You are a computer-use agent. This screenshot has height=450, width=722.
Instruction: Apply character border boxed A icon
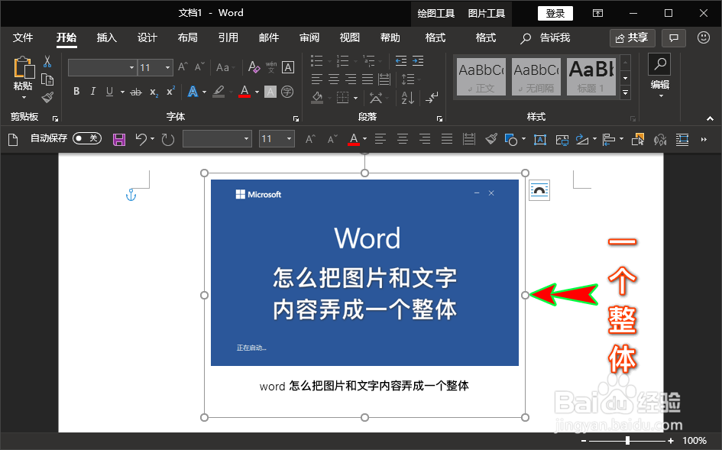pos(288,67)
